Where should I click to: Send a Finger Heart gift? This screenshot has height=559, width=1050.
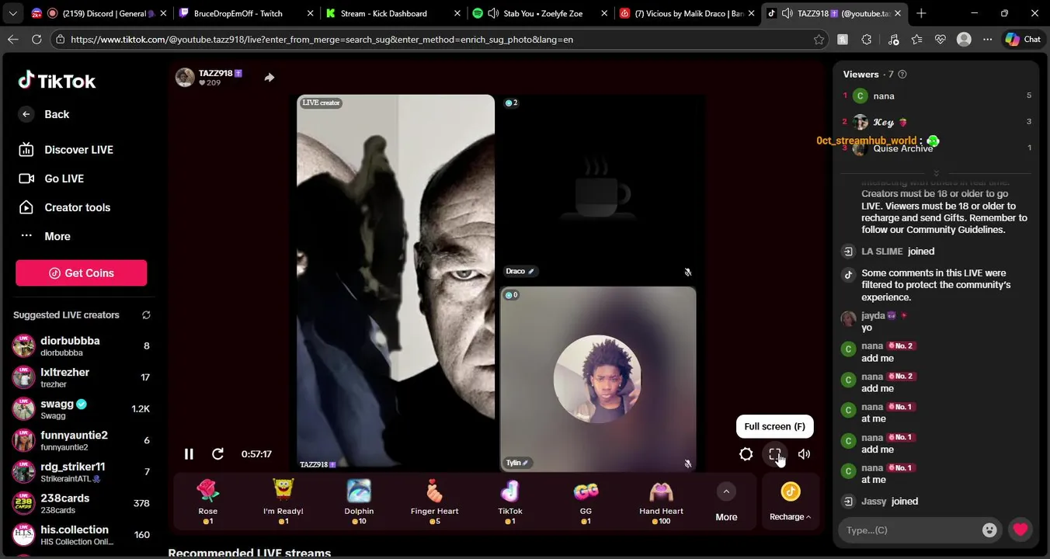(435, 502)
